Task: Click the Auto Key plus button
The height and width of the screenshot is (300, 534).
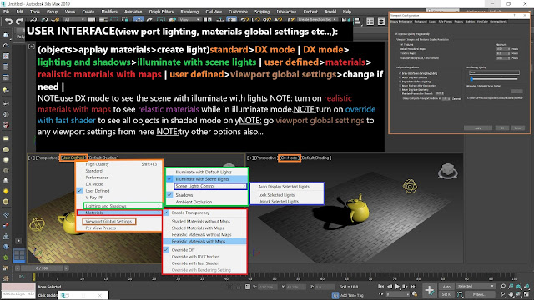Action: point(429,290)
